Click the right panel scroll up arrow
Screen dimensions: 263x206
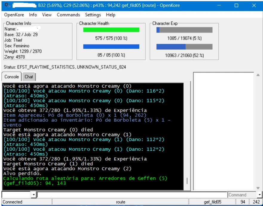[x=258, y=75]
